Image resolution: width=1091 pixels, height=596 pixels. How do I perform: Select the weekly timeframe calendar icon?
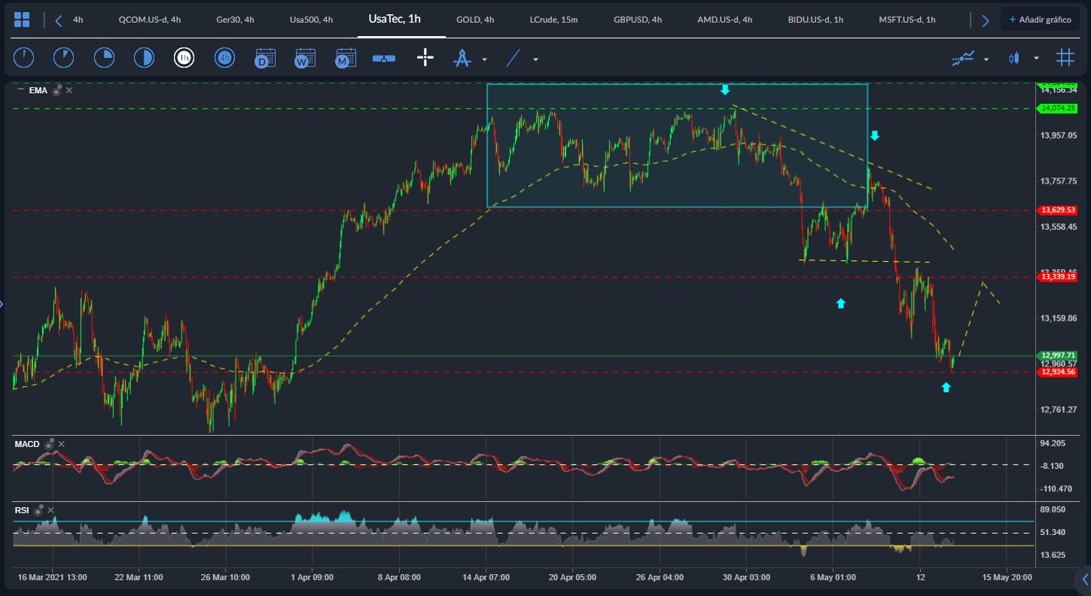pyautogui.click(x=305, y=58)
